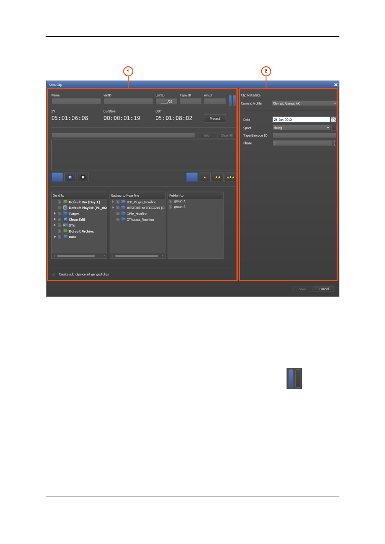Click the Tape Barcode ID field
The image size is (385, 544).
click(x=304, y=135)
